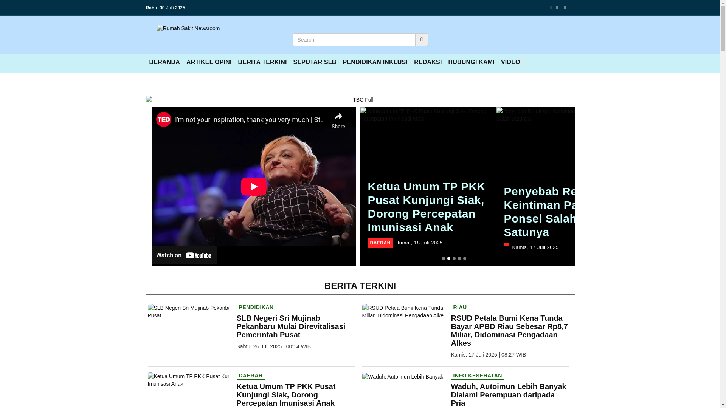Viewport: 726px width, 408px height.
Task: Open Ketua Umum TP PKK list article
Action: 286,395
